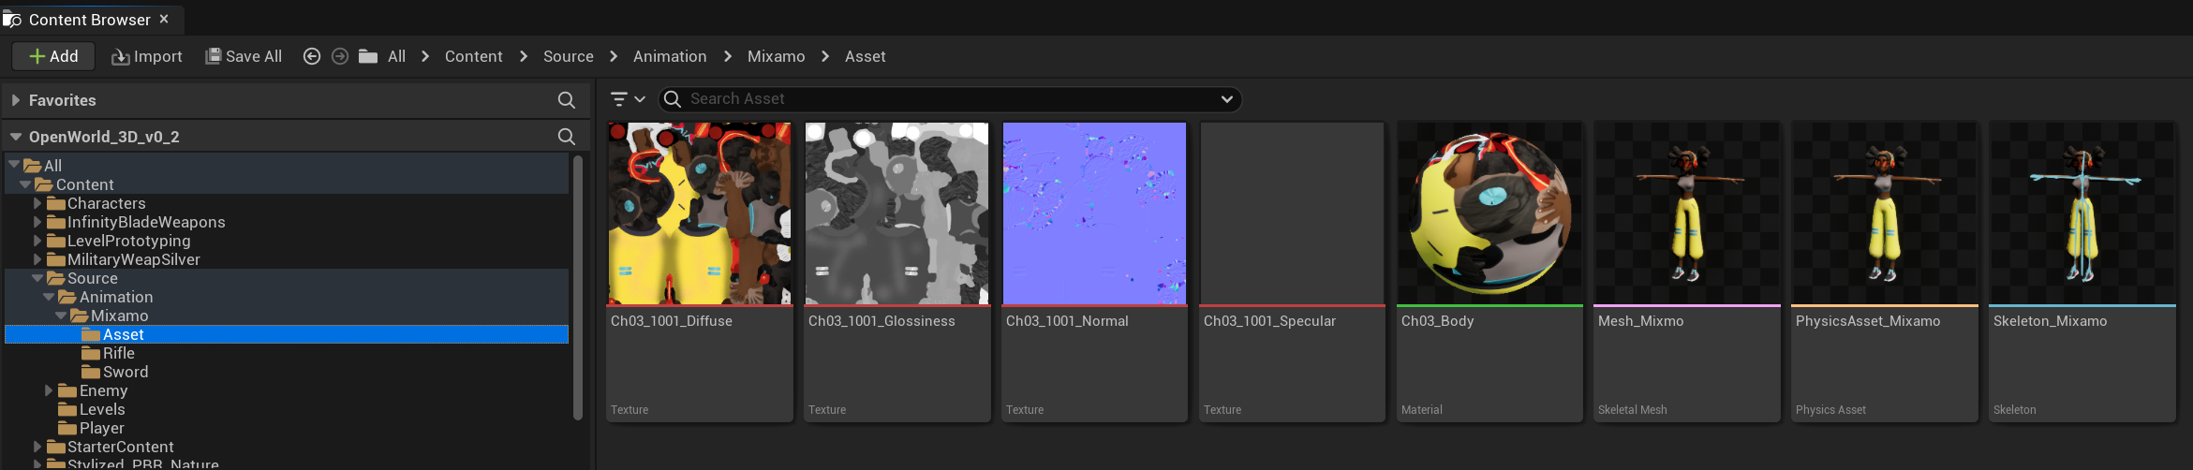Select All folder in tree
The image size is (2193, 470).
tap(286, 166)
